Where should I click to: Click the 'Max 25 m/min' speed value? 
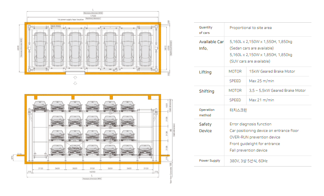tap(261, 81)
